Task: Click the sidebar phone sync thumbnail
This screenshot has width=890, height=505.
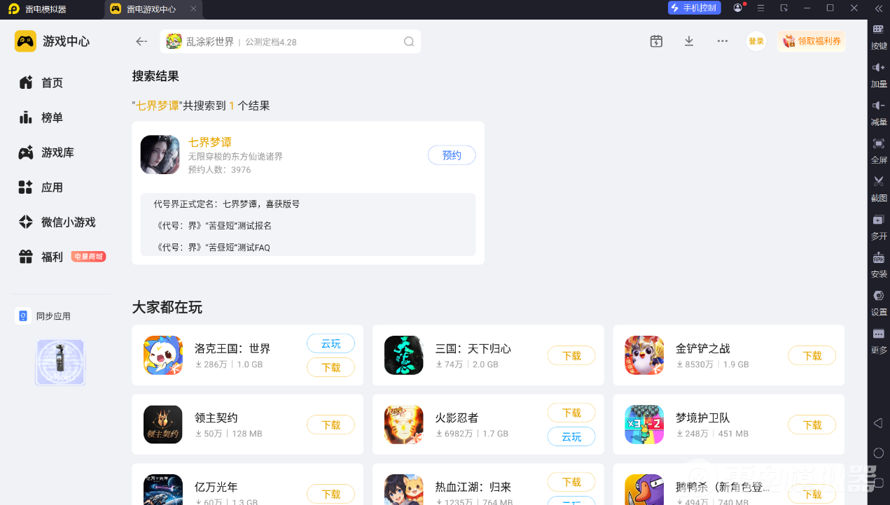Action: click(60, 362)
